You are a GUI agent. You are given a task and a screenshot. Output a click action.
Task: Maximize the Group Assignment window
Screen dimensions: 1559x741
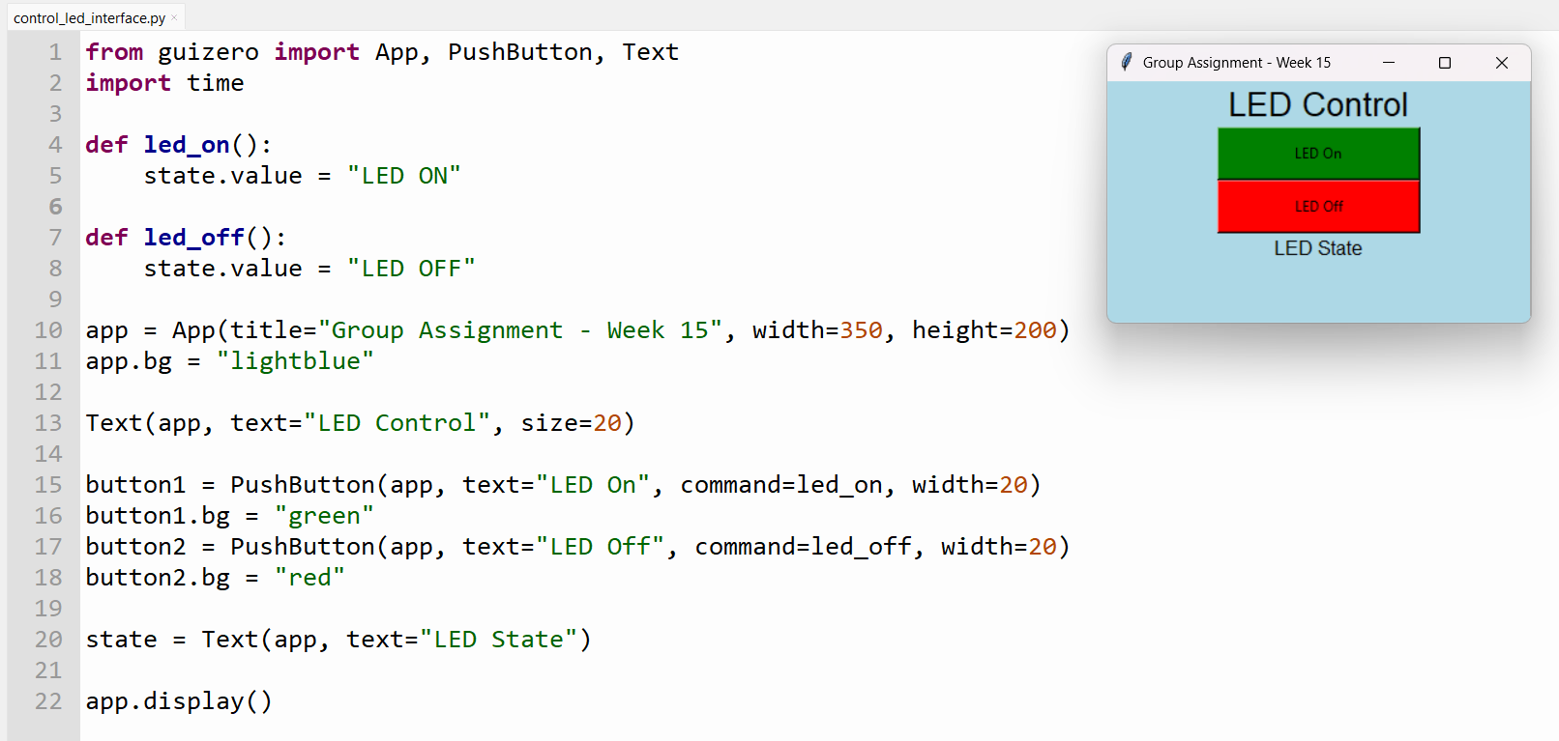[1445, 63]
